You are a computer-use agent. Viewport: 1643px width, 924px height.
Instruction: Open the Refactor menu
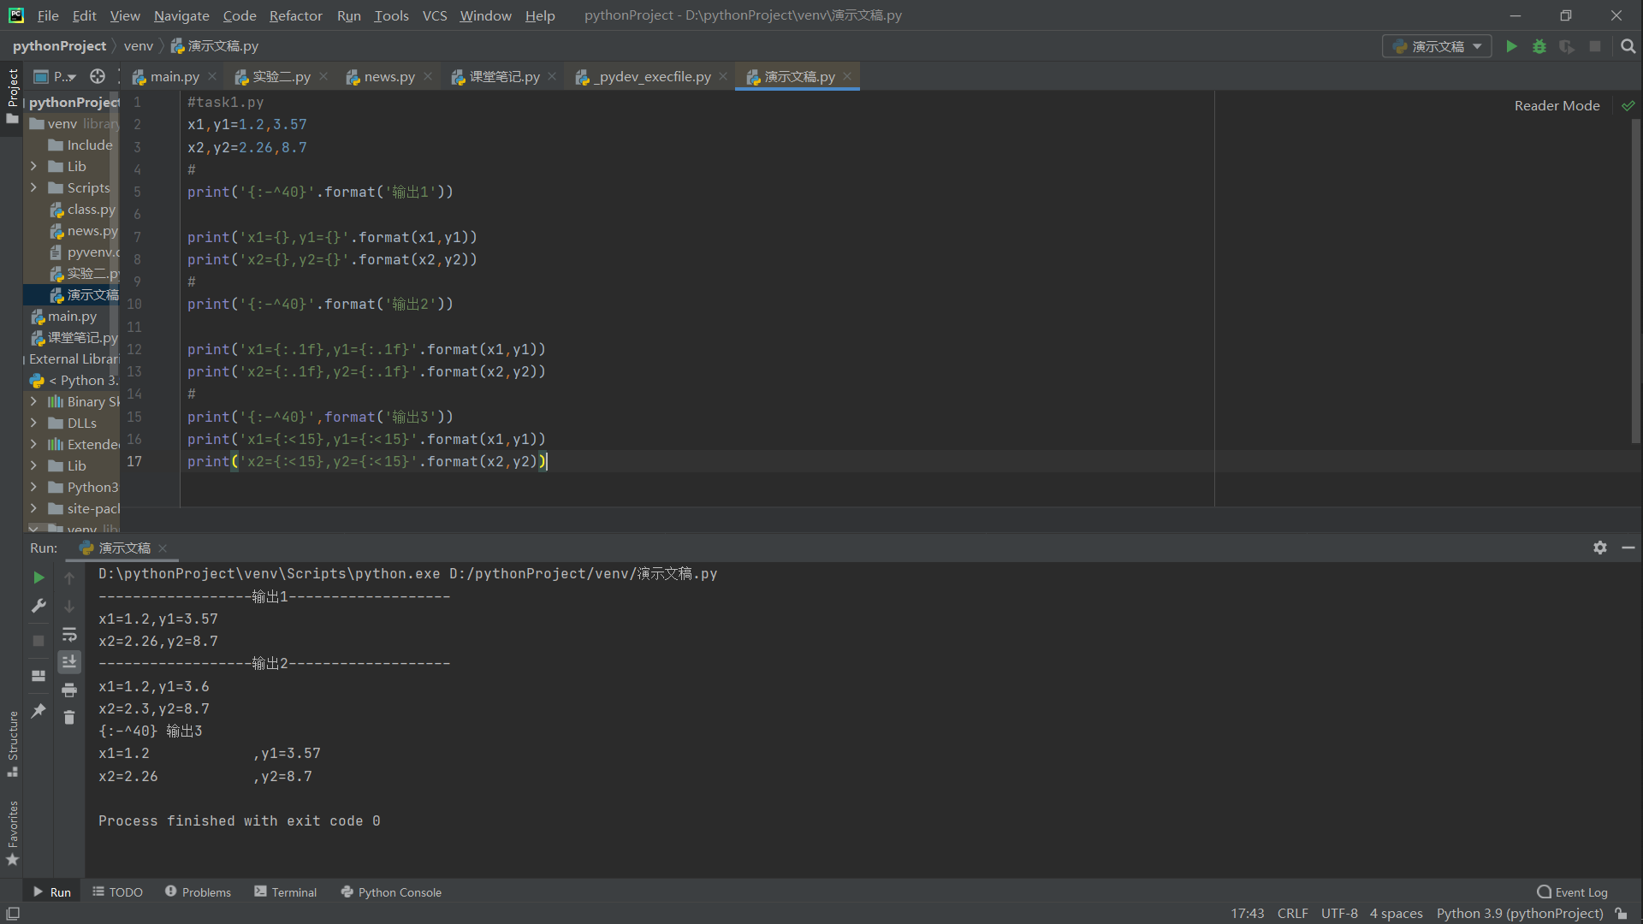click(295, 15)
